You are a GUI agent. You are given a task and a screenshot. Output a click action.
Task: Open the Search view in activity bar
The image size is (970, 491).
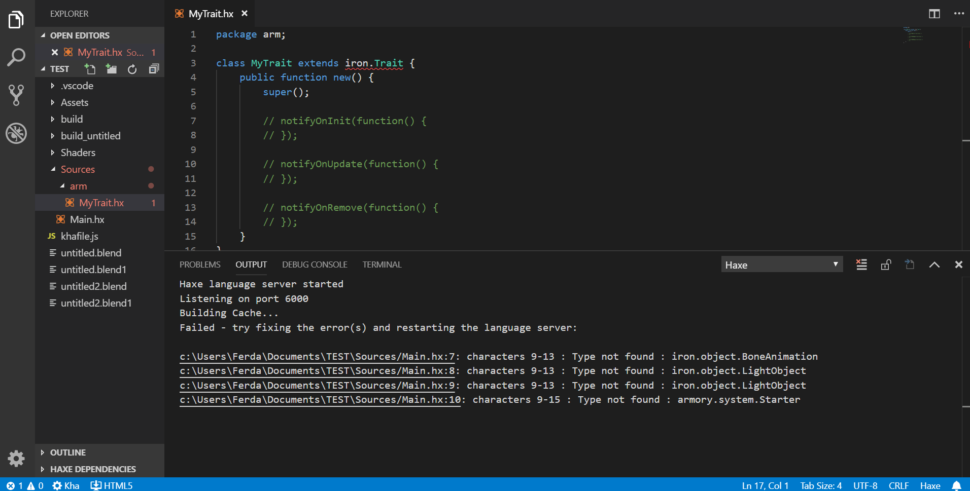pyautogui.click(x=16, y=57)
